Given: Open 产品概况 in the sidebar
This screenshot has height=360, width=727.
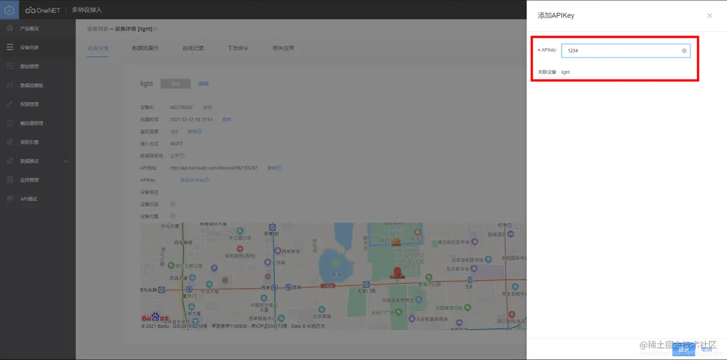Looking at the screenshot, I should [29, 29].
